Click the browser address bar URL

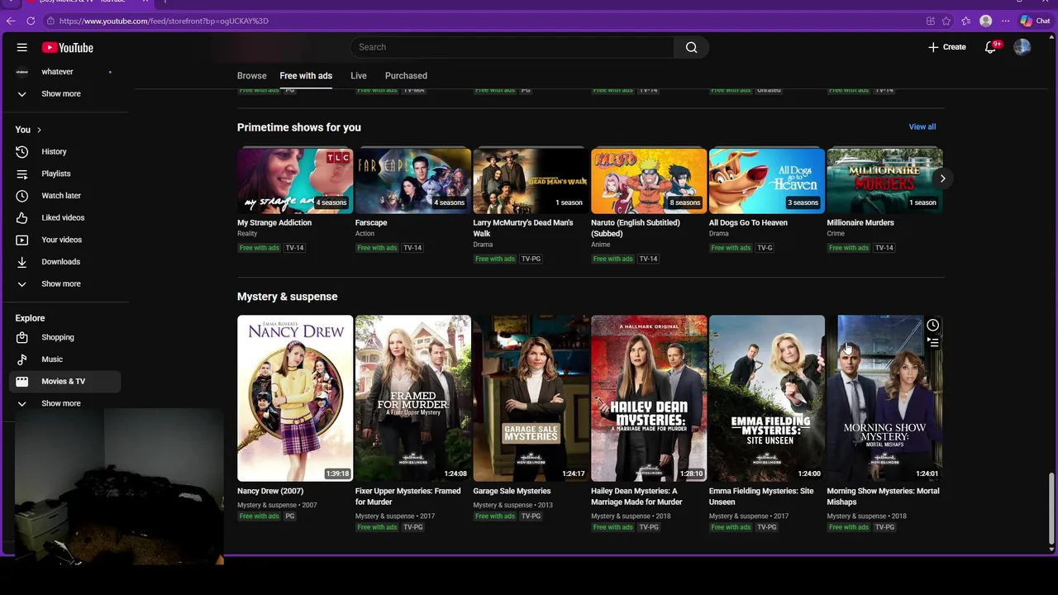click(x=164, y=21)
